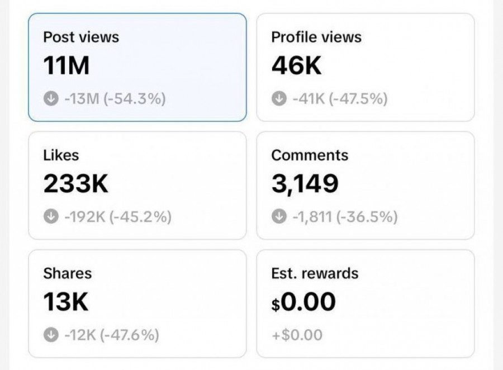Click the 3,149 comments count
Viewport: 503px width, 370px height.
point(305,184)
